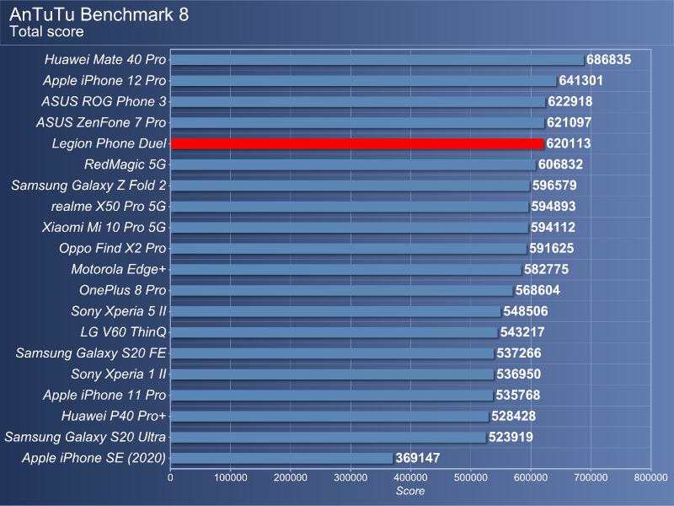
Task: Click the Legion Phone Duel label
Action: tap(110, 143)
